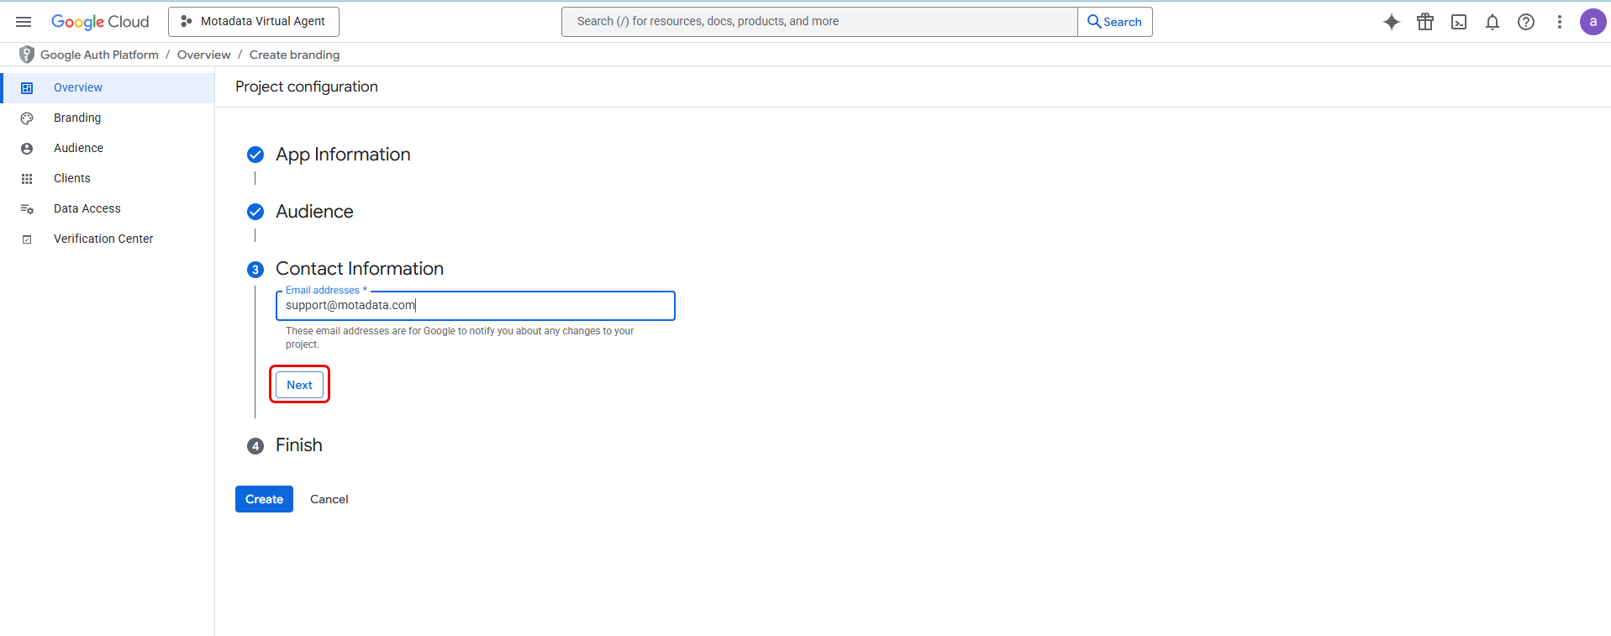Open the account avatar 'a'
This screenshot has width=1611, height=636.
[1593, 22]
